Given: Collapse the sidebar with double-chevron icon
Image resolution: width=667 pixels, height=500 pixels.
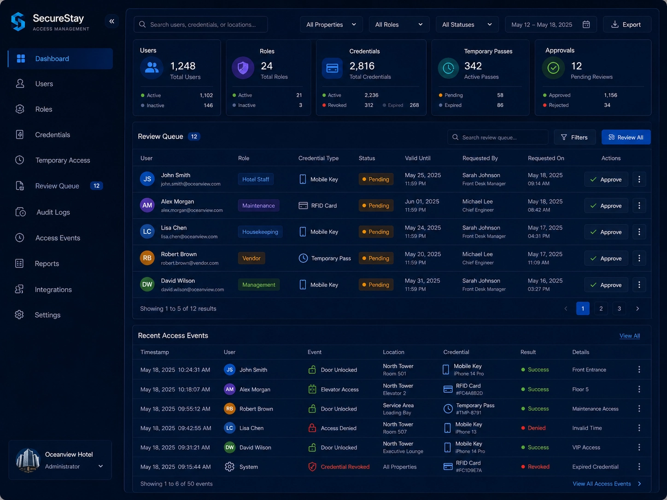Looking at the screenshot, I should (111, 21).
